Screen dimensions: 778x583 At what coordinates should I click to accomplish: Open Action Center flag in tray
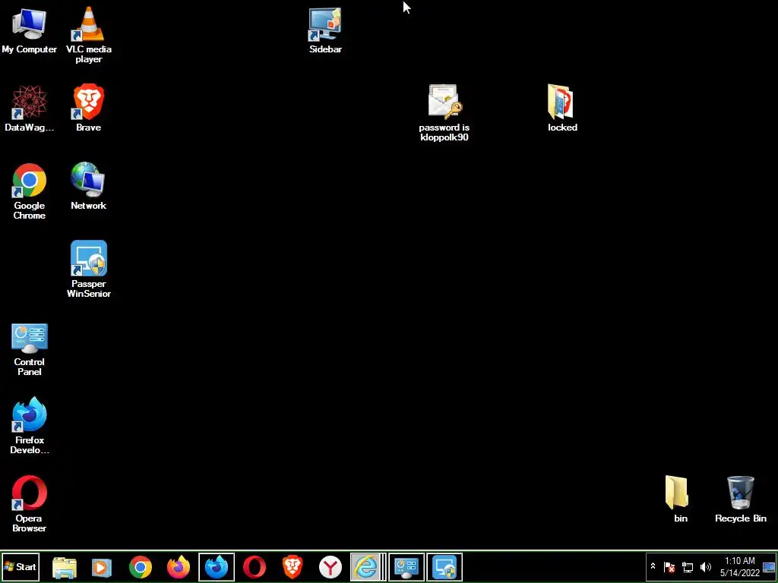[x=669, y=566]
